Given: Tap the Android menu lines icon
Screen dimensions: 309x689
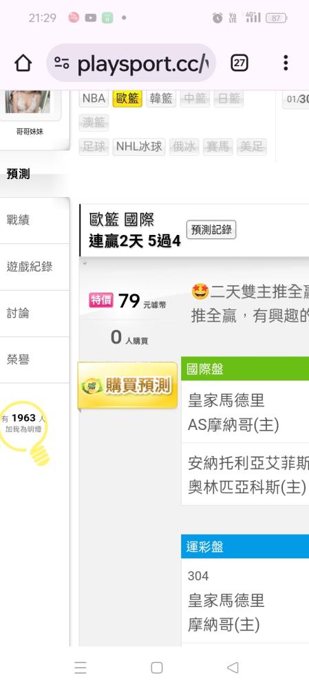Looking at the screenshot, I should pos(81,668).
